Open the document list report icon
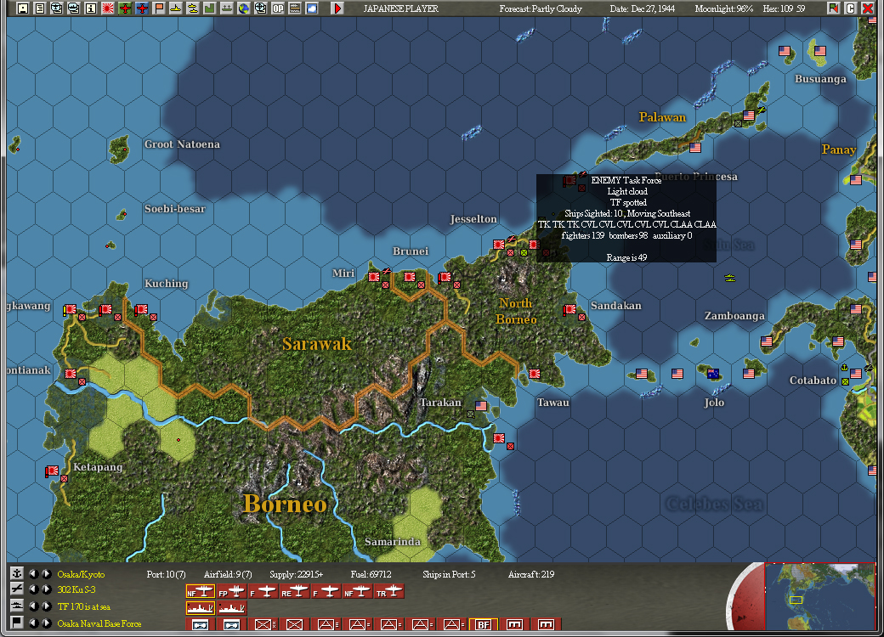The image size is (884, 637). (x=39, y=8)
